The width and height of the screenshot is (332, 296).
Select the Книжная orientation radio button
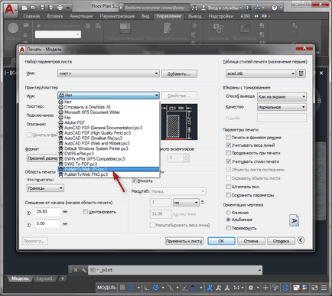(228, 213)
